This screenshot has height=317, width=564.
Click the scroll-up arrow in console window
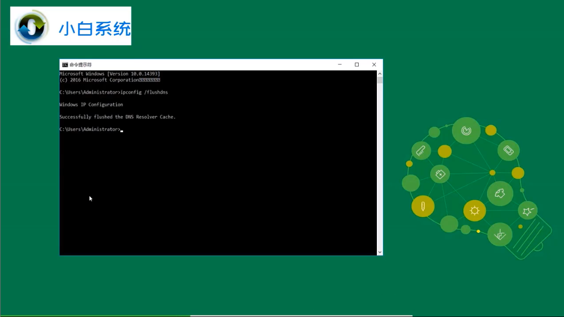(x=380, y=73)
